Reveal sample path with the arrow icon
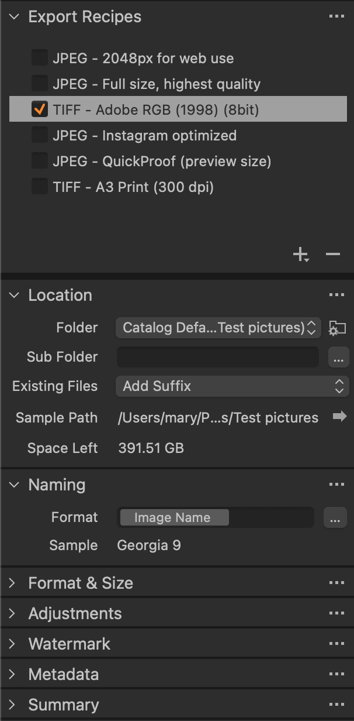Screen dimensions: 354x721 (x=339, y=417)
